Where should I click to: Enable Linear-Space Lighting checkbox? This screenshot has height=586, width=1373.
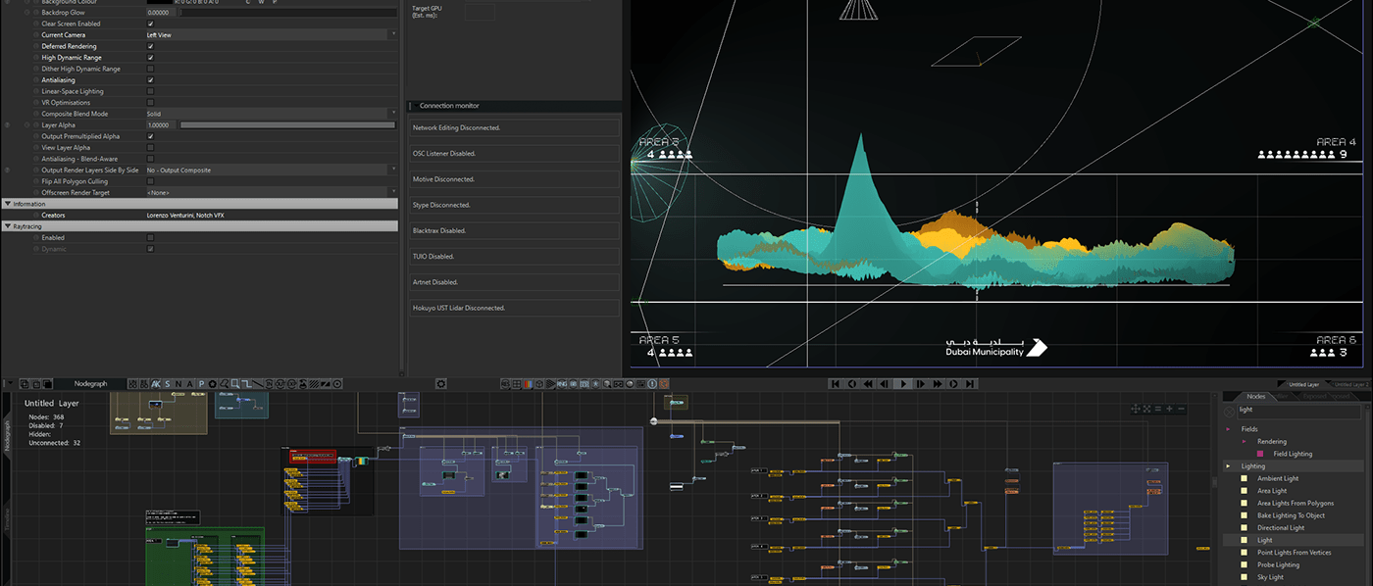(150, 91)
